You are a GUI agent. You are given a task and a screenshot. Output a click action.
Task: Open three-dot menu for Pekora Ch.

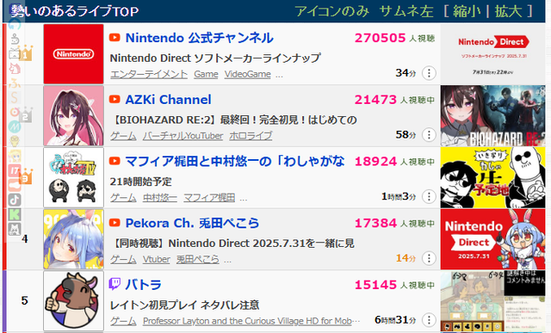(429, 258)
